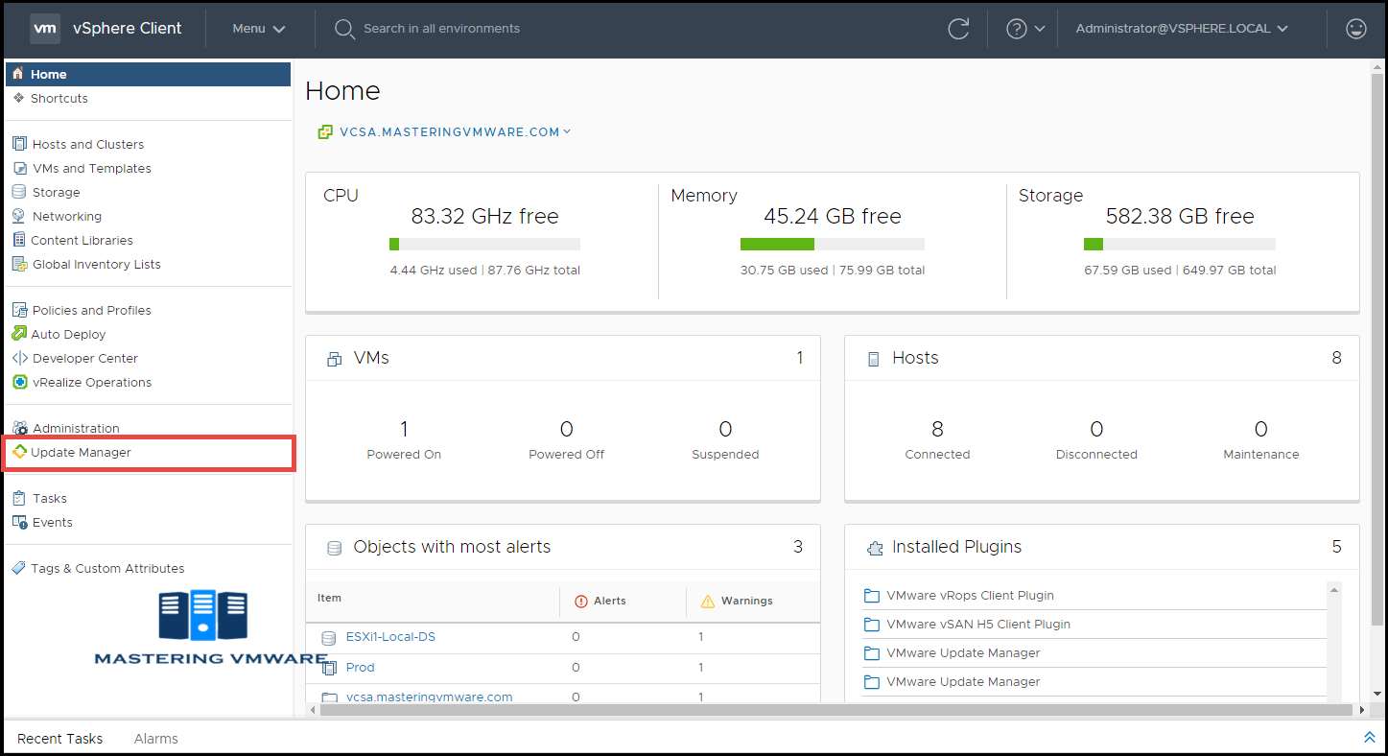Expand the VCSA.MASTERINGVMWARE.COM selector
The image size is (1388, 756).
[x=455, y=132]
